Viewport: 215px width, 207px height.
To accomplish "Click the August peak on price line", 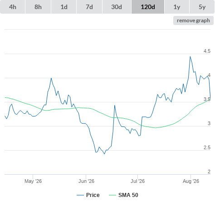I will pyautogui.click(x=190, y=57).
